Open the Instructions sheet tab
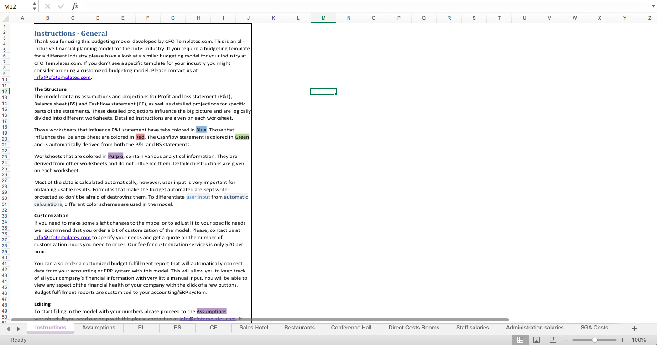Image resolution: width=657 pixels, height=345 pixels. 51,328
